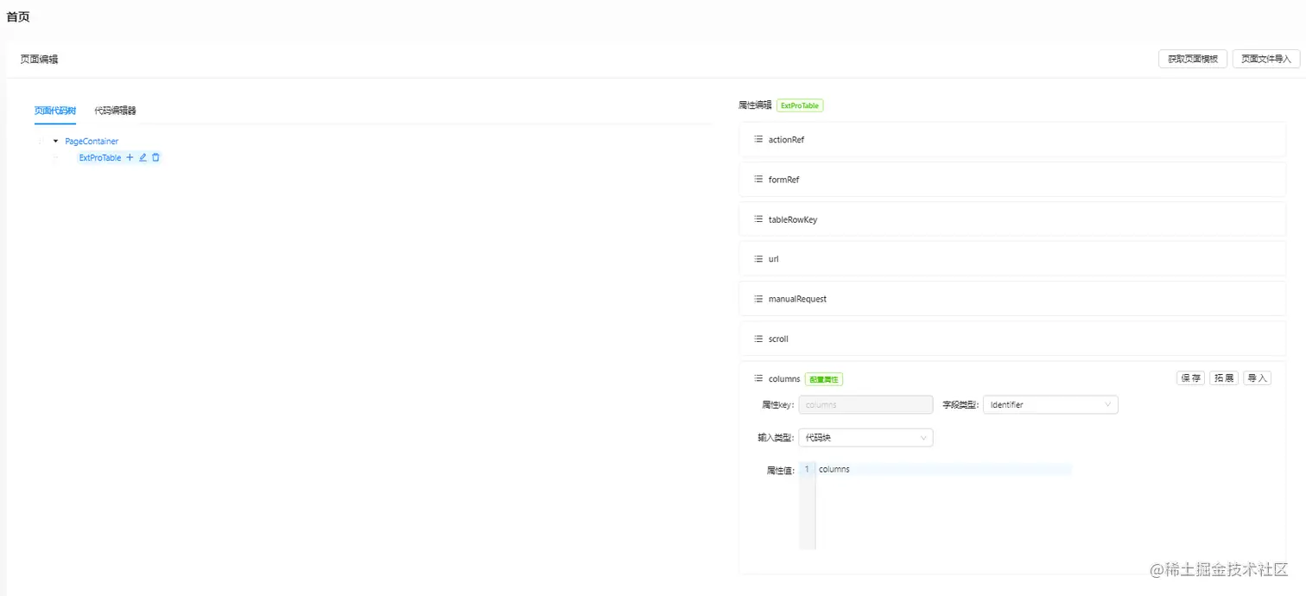Click the list icon beside formRef
Viewport: 1306px width, 596px height.
point(758,179)
